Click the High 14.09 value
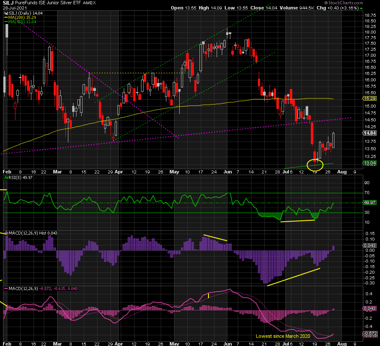The height and width of the screenshot is (346, 380). 210,8
